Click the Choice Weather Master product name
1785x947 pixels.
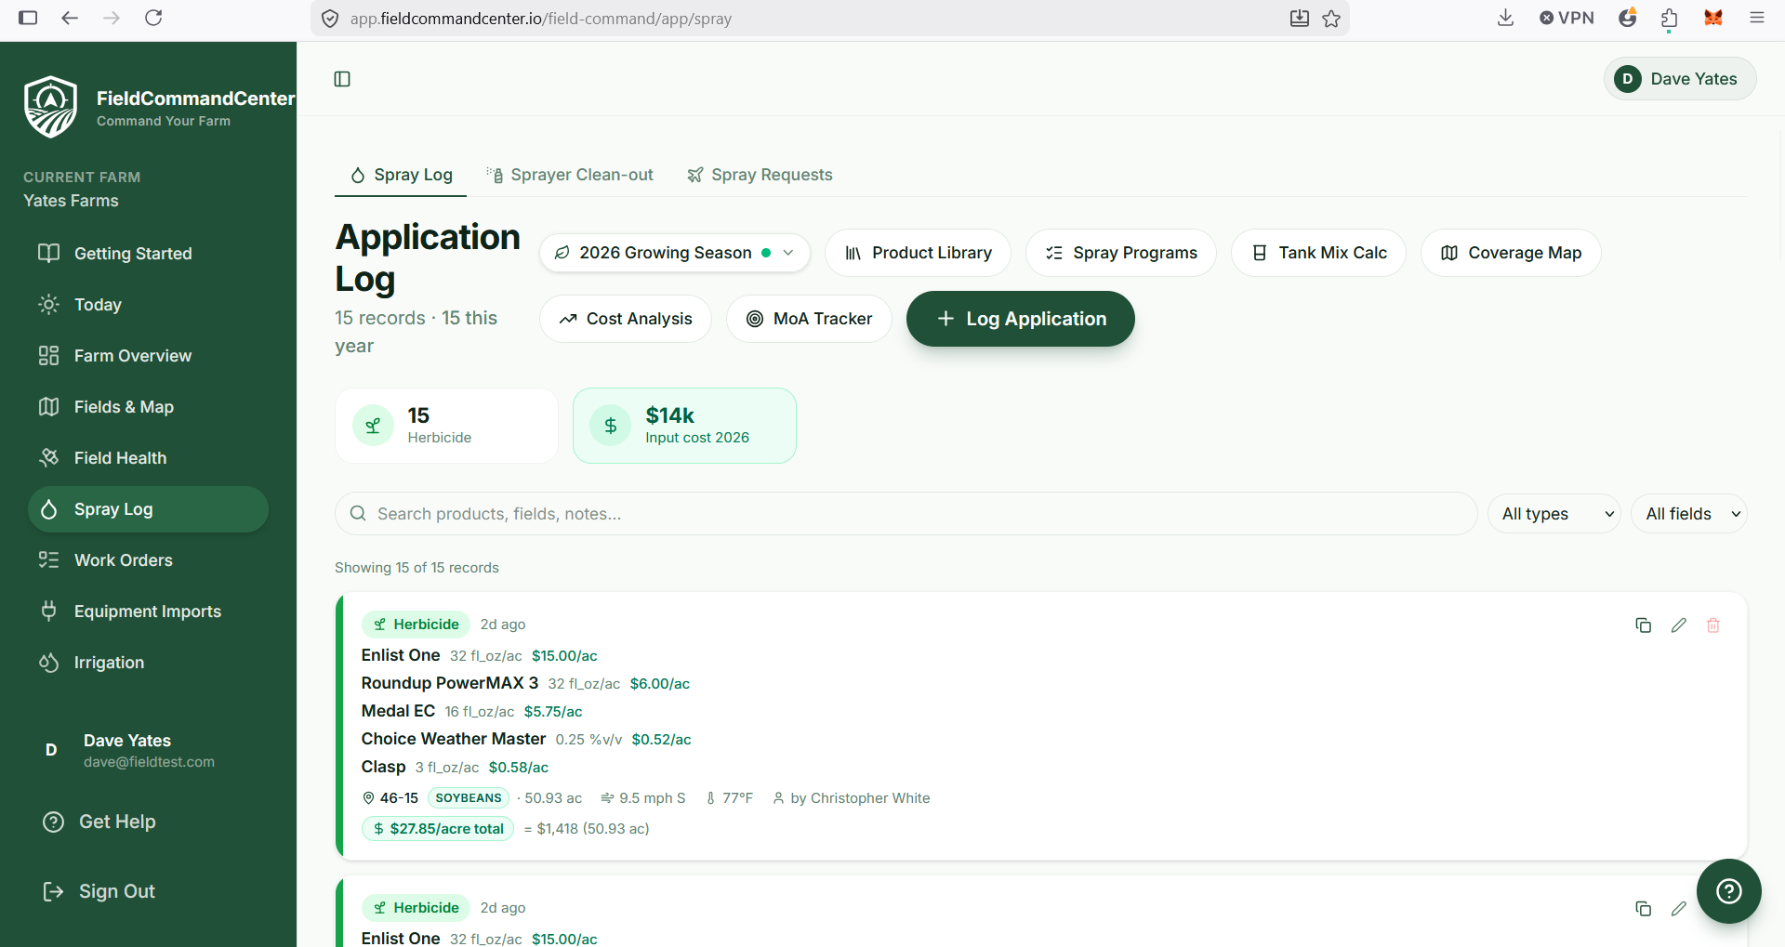click(x=454, y=739)
